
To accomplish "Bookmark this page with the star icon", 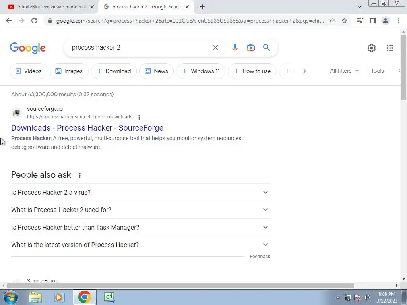I will (x=344, y=21).
